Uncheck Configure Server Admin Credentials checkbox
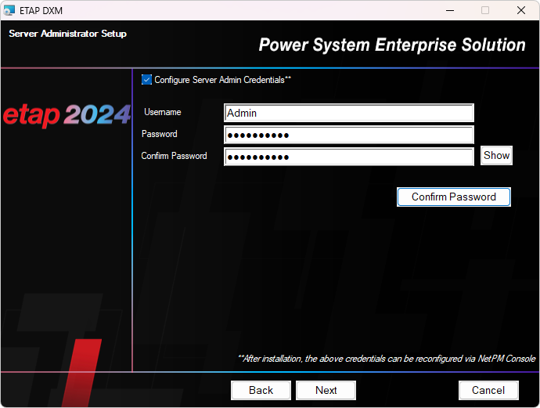The image size is (540, 408). coord(146,80)
